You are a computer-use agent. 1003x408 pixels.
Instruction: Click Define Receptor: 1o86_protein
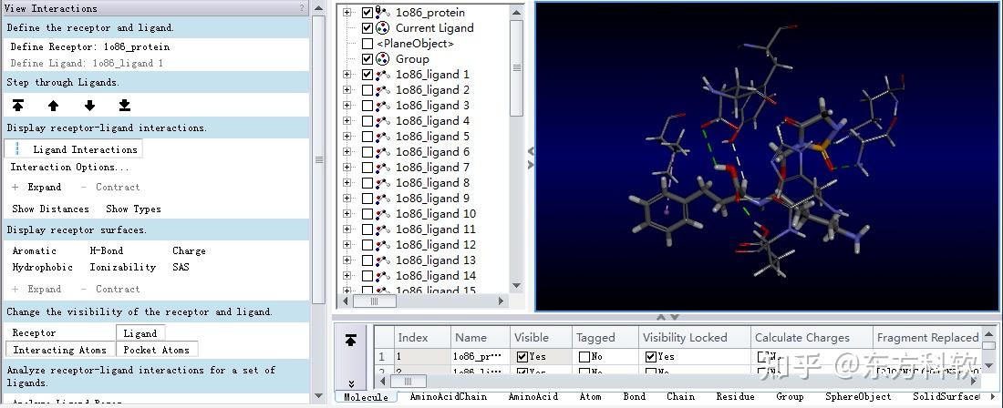(x=90, y=46)
